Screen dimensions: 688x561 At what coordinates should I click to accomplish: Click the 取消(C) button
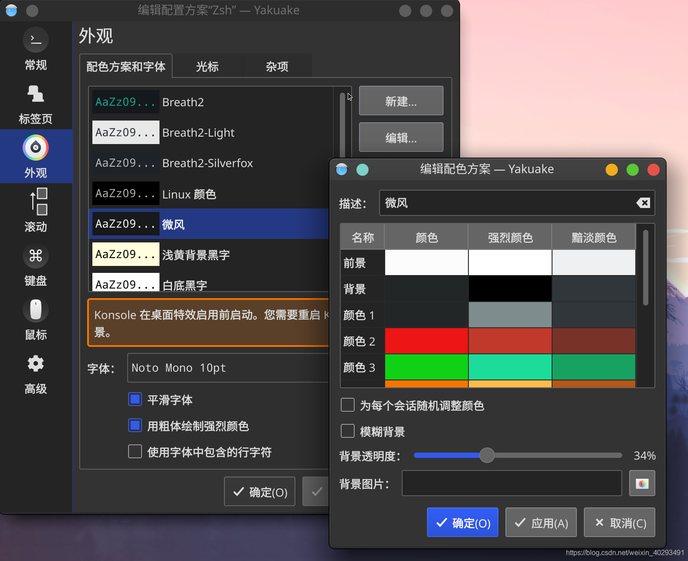click(x=619, y=522)
